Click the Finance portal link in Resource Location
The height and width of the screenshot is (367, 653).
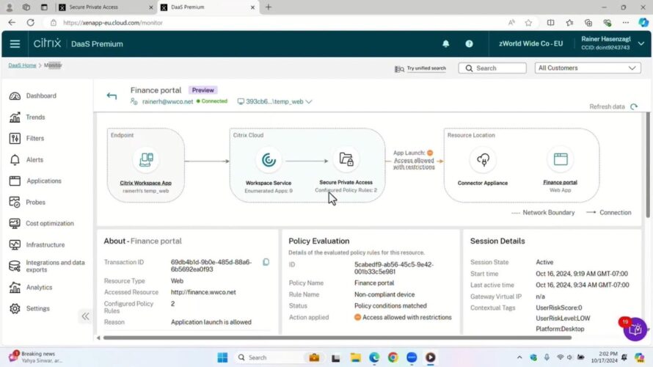click(x=560, y=183)
